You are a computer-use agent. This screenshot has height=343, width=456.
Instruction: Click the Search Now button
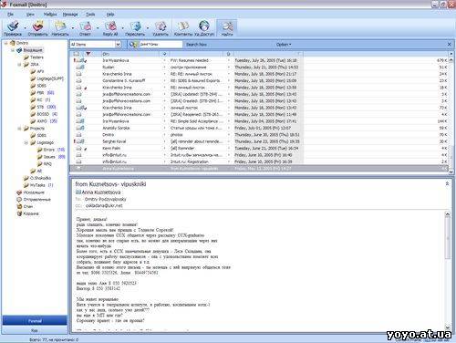tap(196, 45)
